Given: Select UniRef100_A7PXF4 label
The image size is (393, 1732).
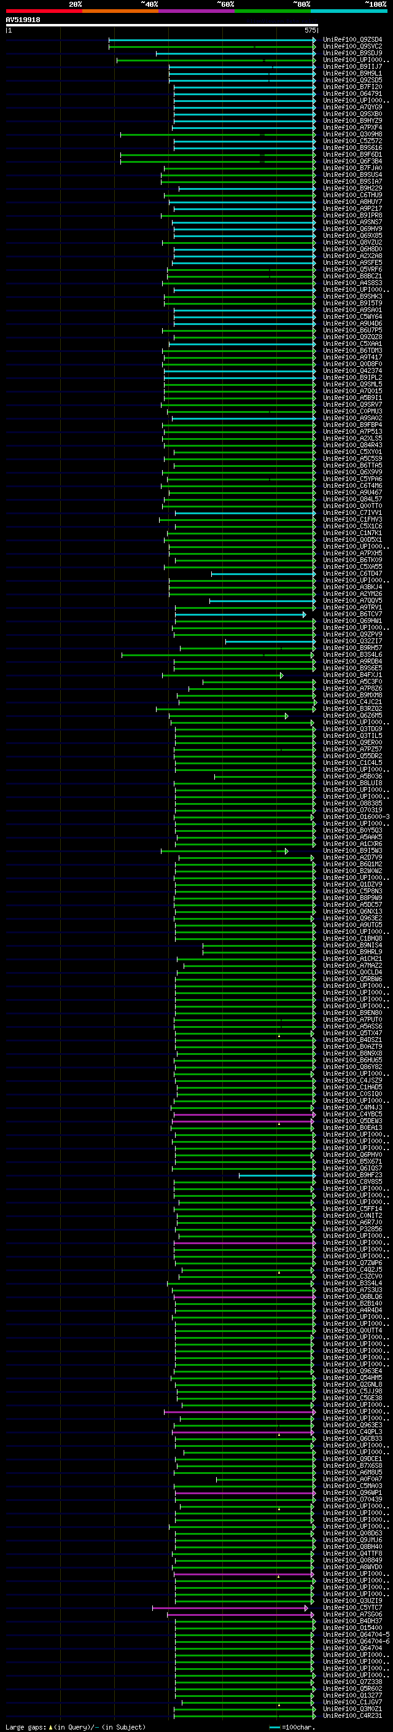Looking at the screenshot, I should coord(352,127).
